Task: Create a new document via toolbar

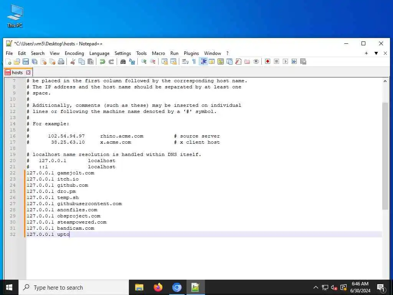Action: [x=8, y=61]
